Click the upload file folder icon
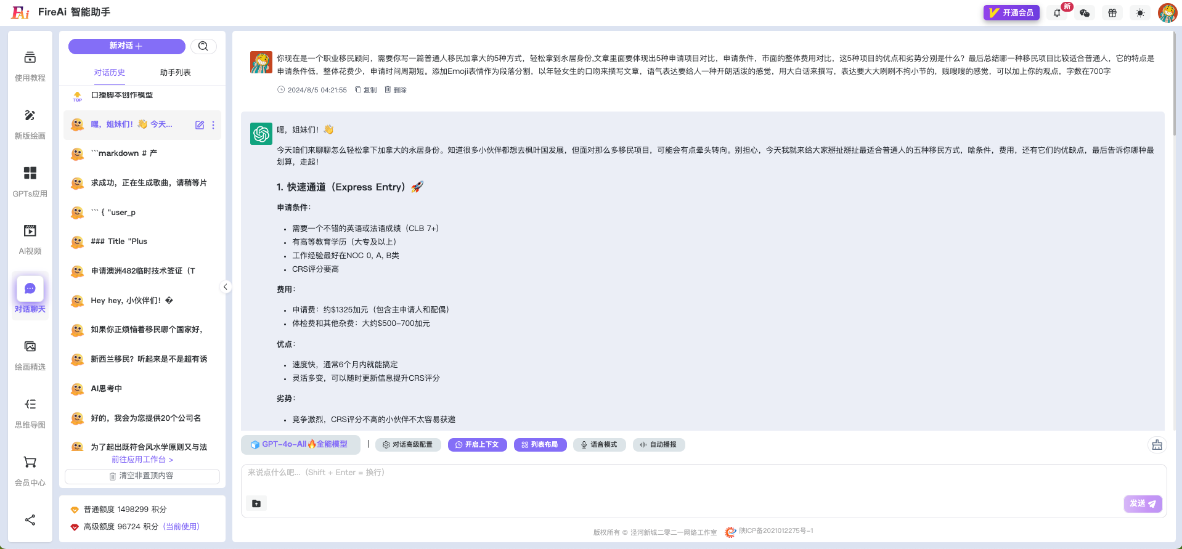1182x549 pixels. (256, 503)
